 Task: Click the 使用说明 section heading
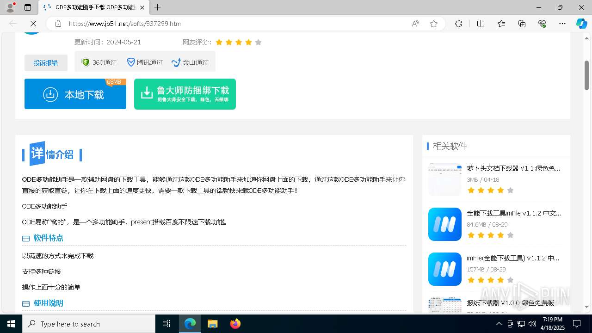(x=48, y=303)
